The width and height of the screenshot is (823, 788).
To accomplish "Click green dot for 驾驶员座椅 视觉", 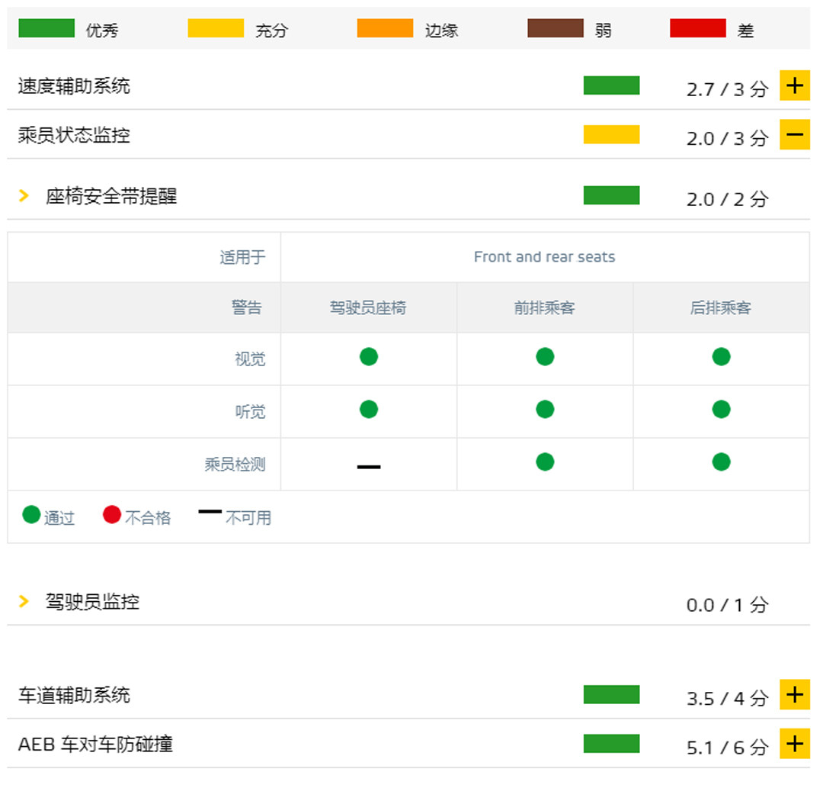I will [369, 356].
